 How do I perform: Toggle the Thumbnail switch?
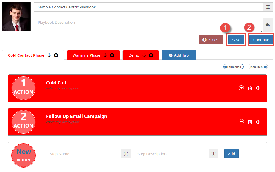(x=234, y=67)
